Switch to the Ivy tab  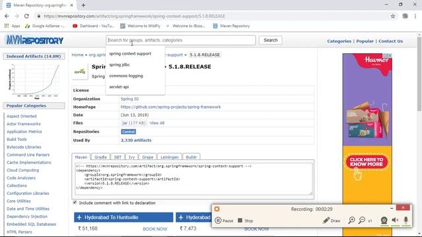132,157
